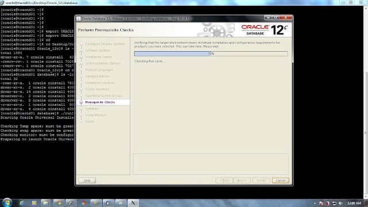Click the taskbar clock showing 12:06 AM
Viewport: 368px width, 207px height.
[354, 203]
